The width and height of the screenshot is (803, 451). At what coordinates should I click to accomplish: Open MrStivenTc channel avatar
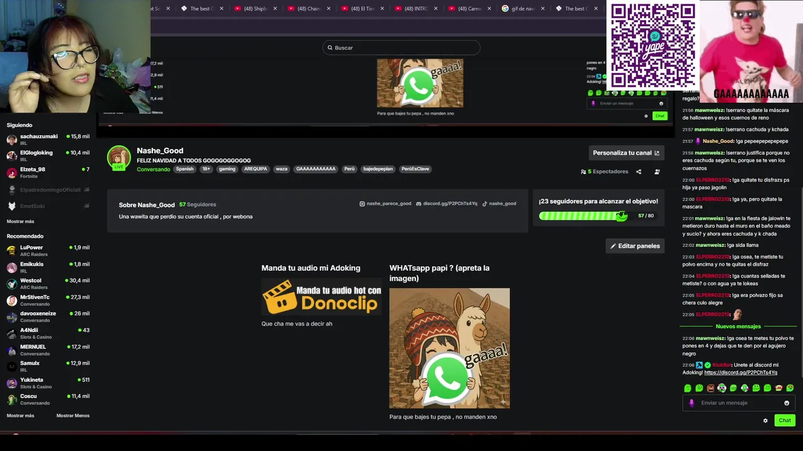[x=12, y=301]
